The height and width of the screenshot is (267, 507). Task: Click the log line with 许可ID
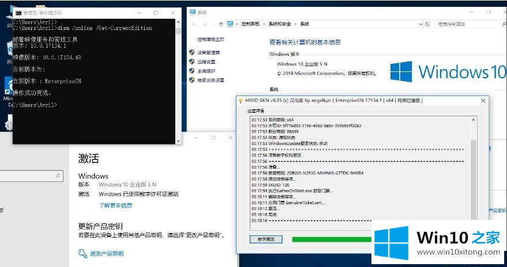coord(306,125)
